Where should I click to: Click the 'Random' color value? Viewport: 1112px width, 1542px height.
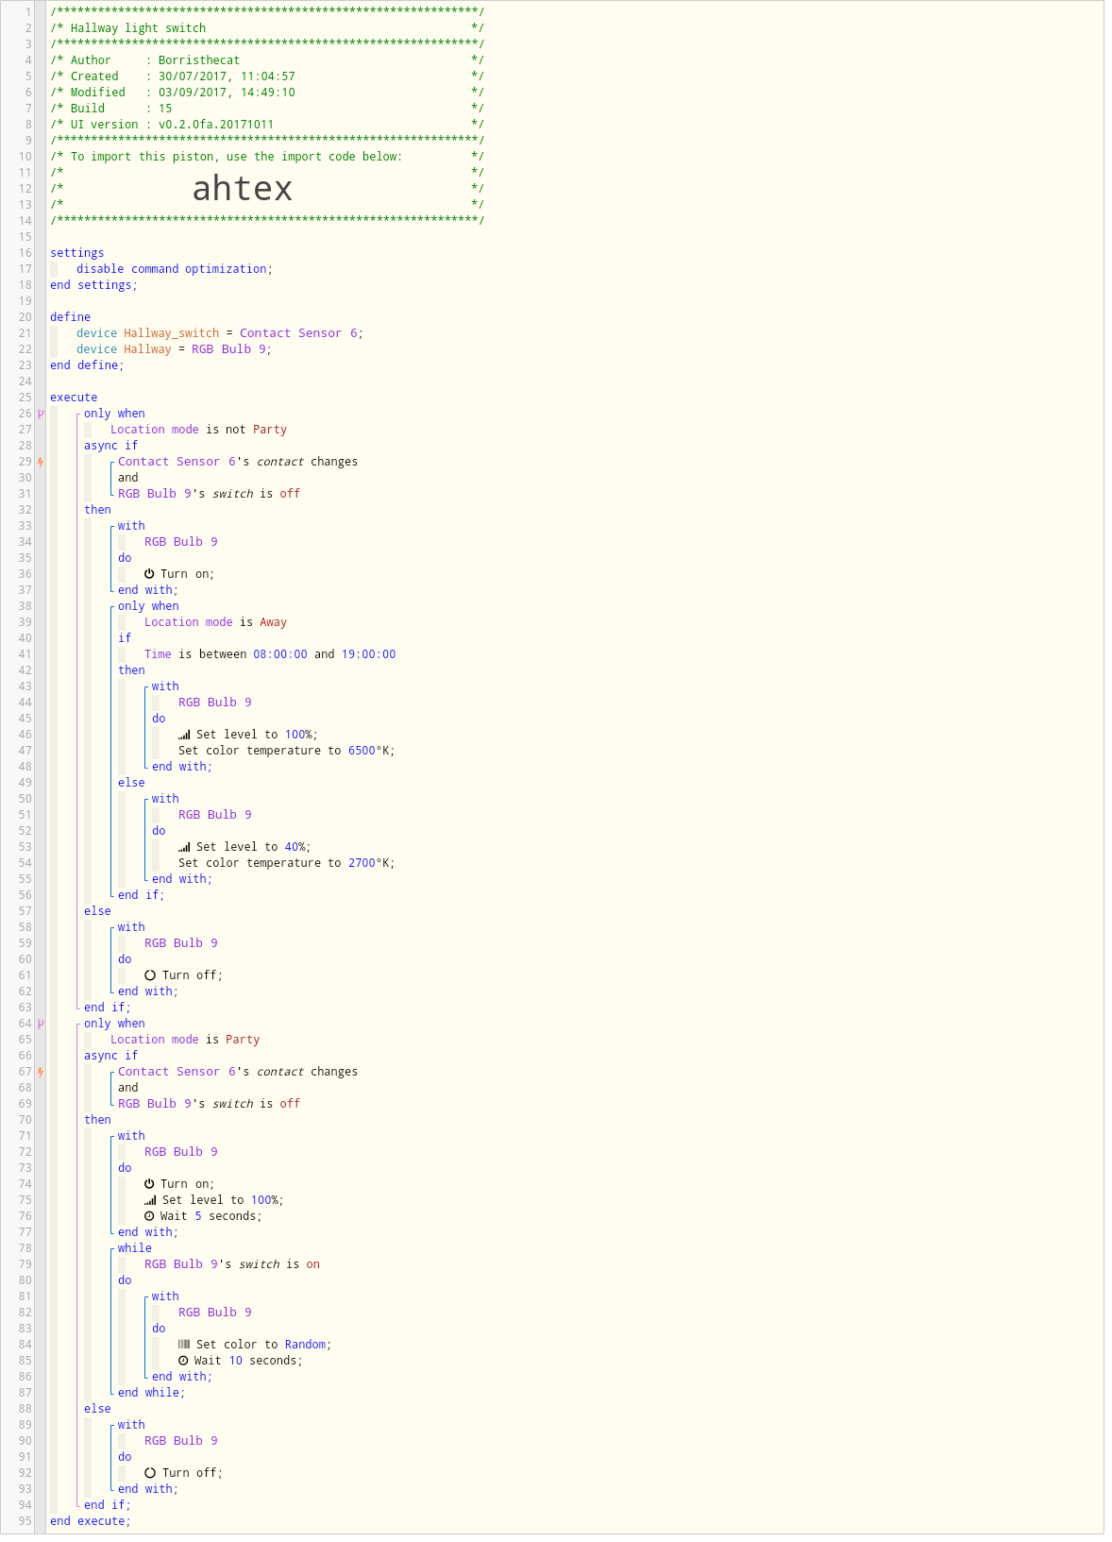(x=305, y=1345)
